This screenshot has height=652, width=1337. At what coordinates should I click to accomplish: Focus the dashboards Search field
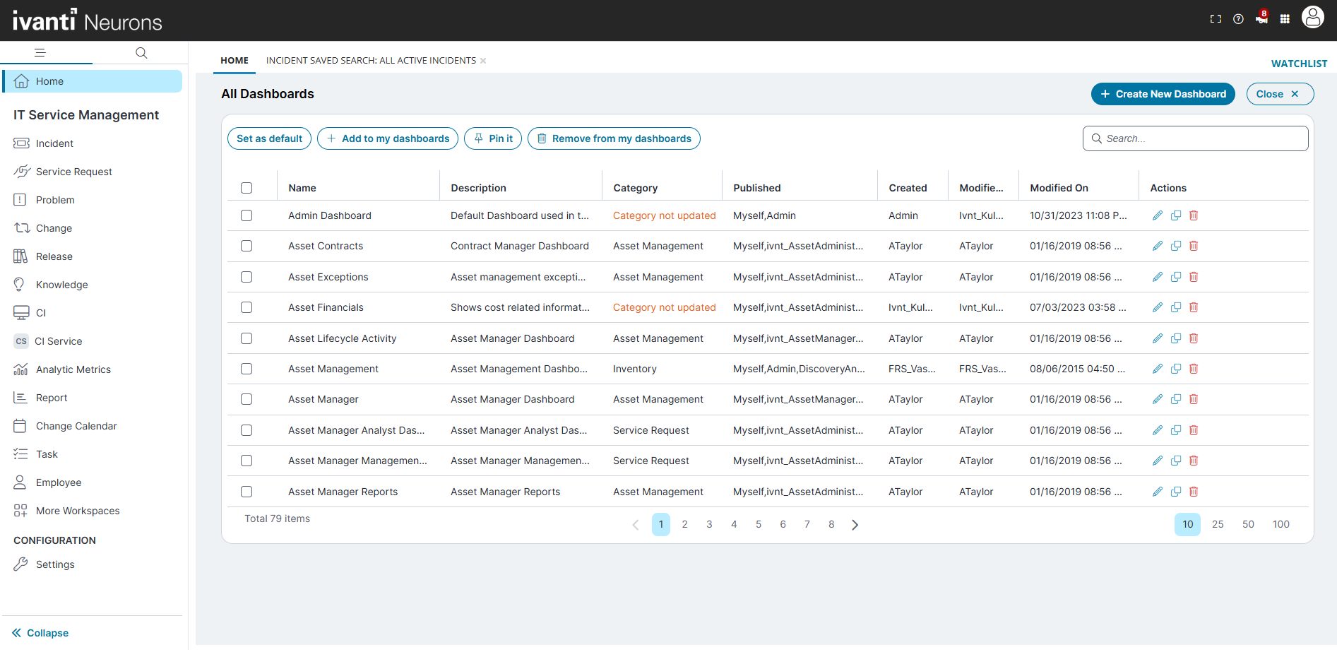1201,138
